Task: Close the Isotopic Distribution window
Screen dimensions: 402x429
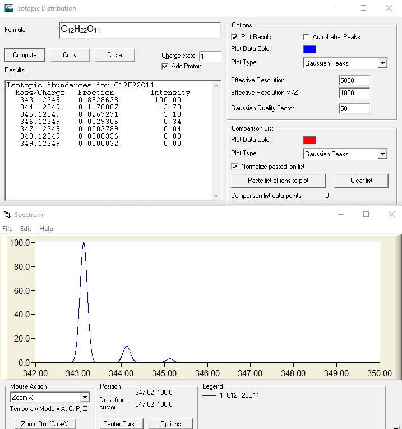Action: coord(389,8)
